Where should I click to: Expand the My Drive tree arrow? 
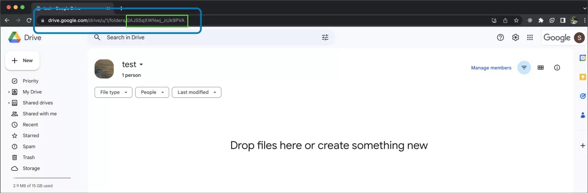tap(9, 92)
